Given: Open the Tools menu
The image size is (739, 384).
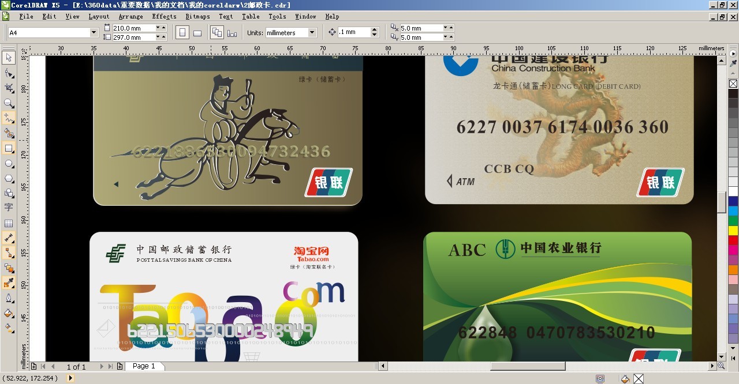Looking at the screenshot, I should point(277,16).
